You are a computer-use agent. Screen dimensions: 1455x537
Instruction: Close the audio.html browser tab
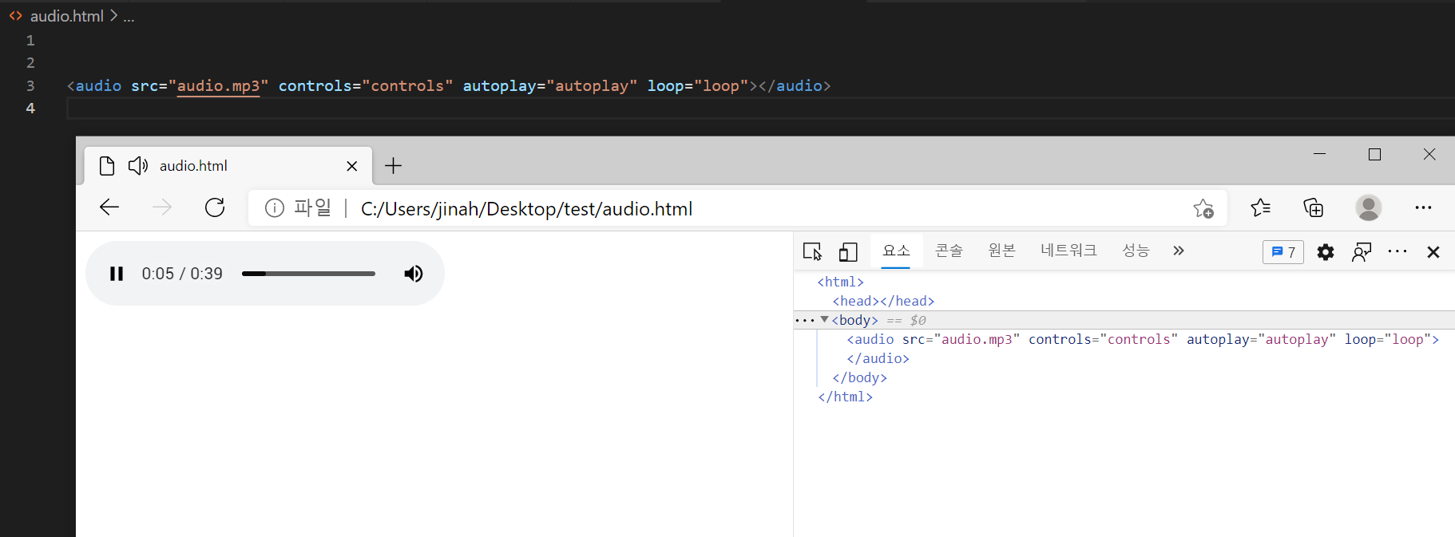351,166
